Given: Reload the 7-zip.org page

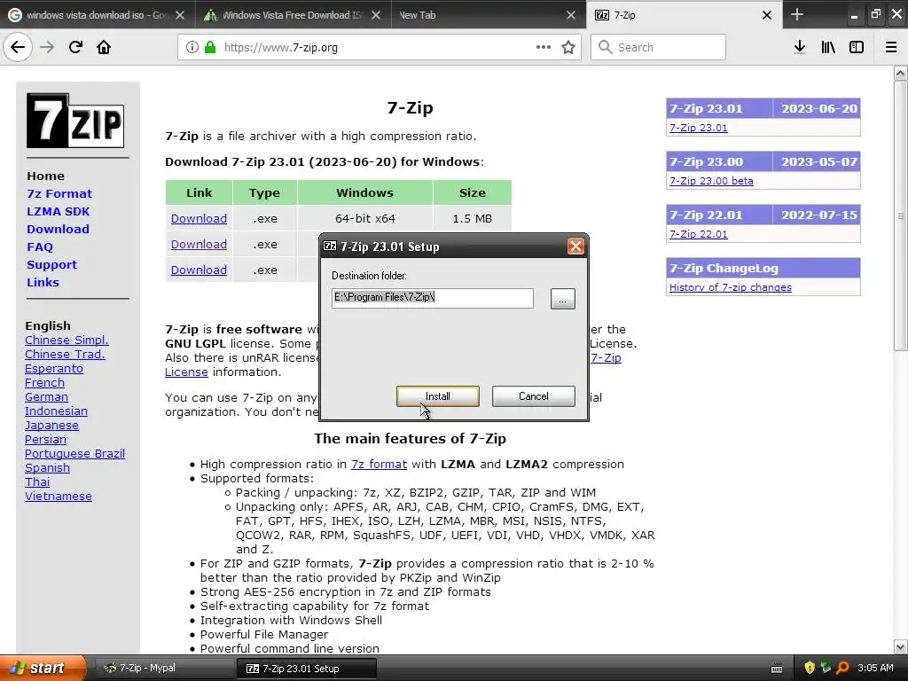Looking at the screenshot, I should (x=75, y=47).
